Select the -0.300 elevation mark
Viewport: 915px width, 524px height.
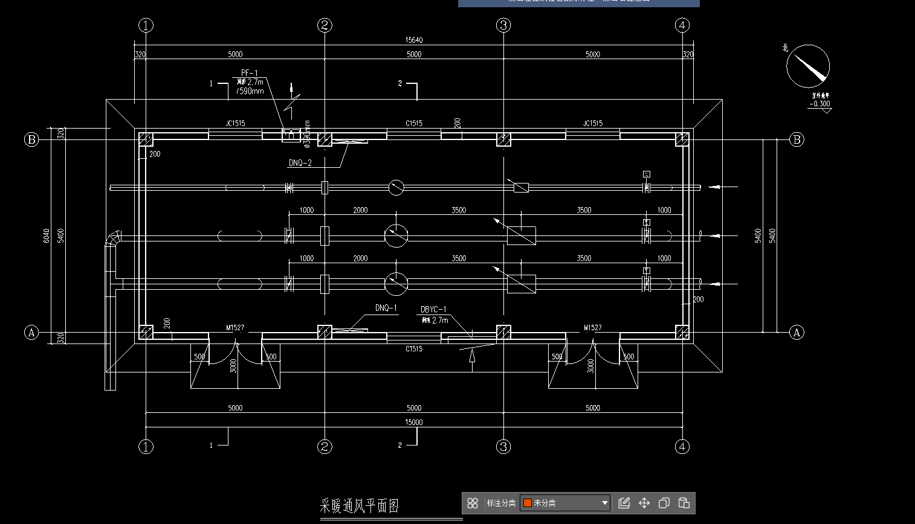820,104
